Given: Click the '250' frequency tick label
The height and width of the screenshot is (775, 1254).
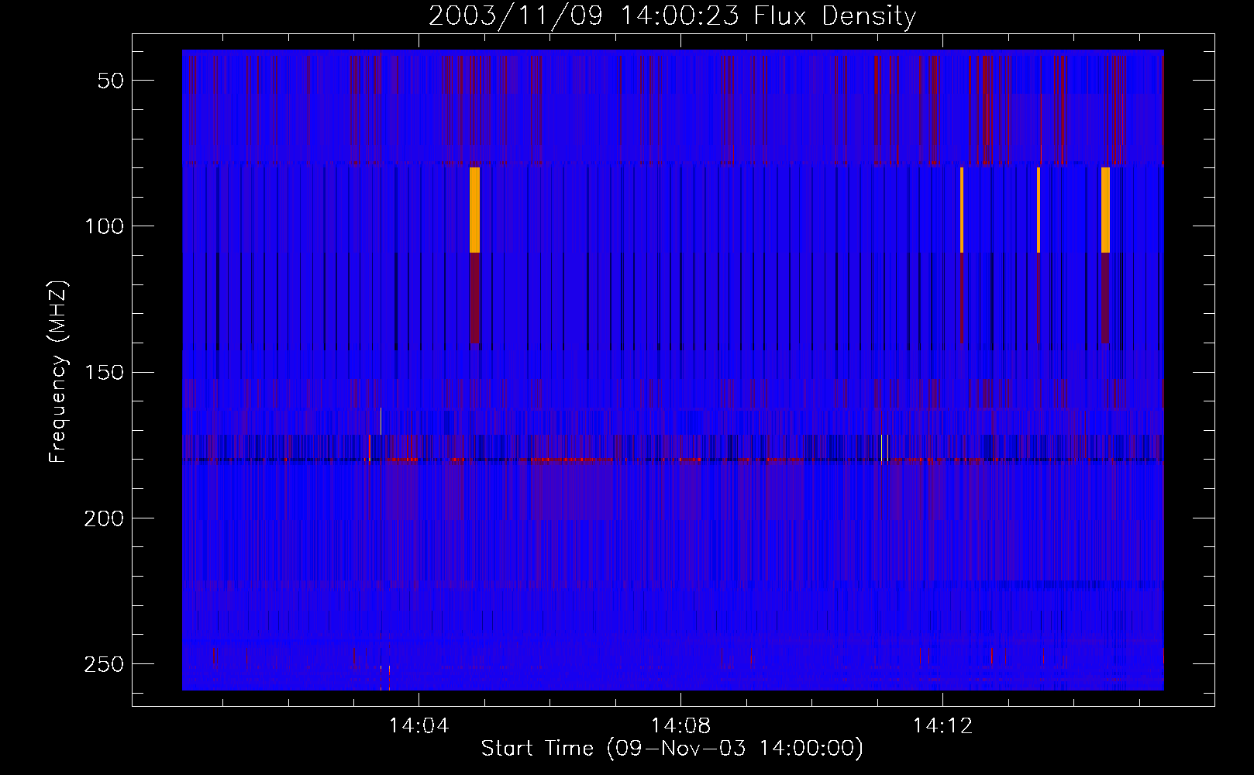Looking at the screenshot, I should click(x=104, y=664).
